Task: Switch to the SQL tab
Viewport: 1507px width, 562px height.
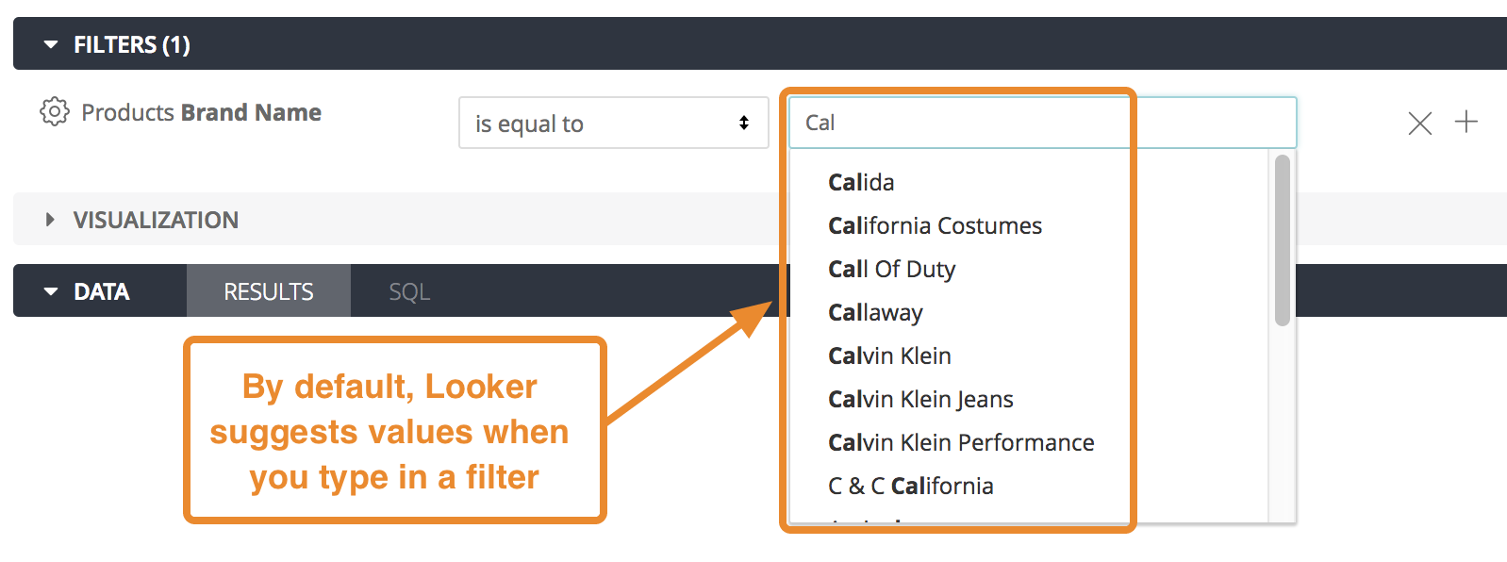Action: coord(408,291)
